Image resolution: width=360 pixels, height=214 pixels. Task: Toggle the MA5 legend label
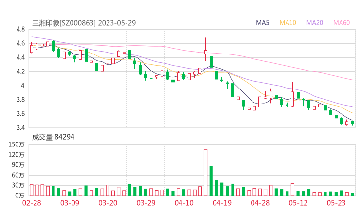[263, 22]
